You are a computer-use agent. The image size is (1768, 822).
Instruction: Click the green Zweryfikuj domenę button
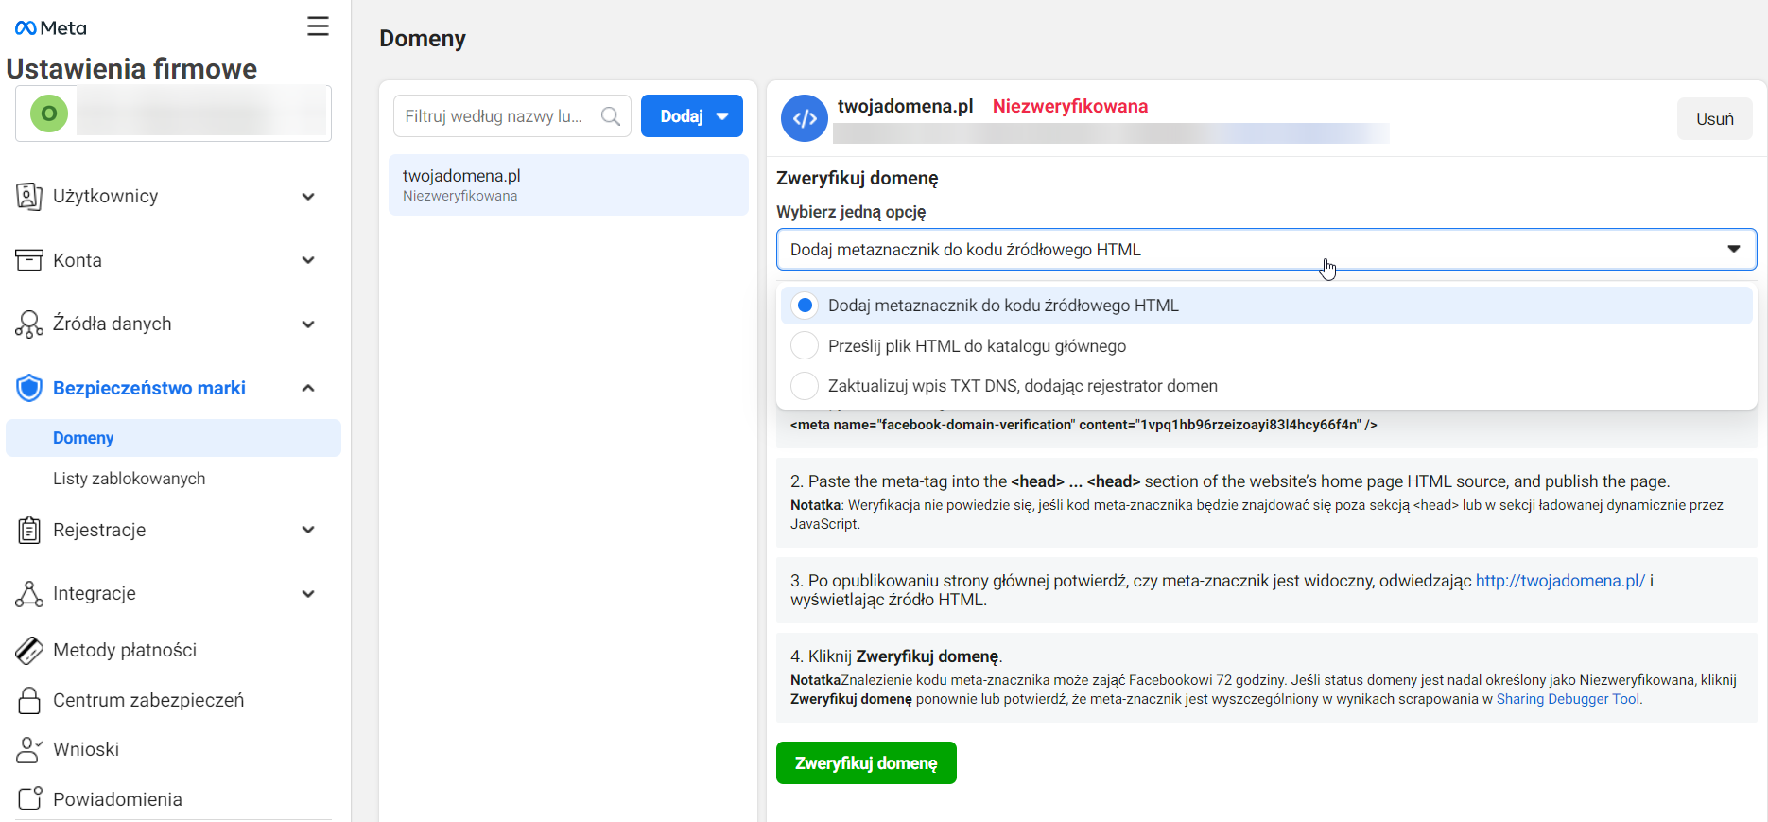click(865, 763)
